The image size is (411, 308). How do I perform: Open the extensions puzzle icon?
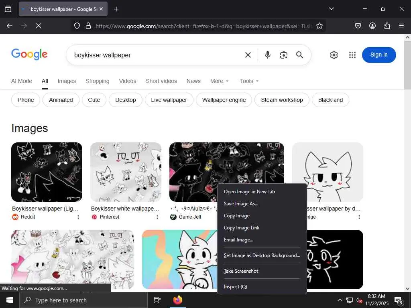tap(387, 26)
